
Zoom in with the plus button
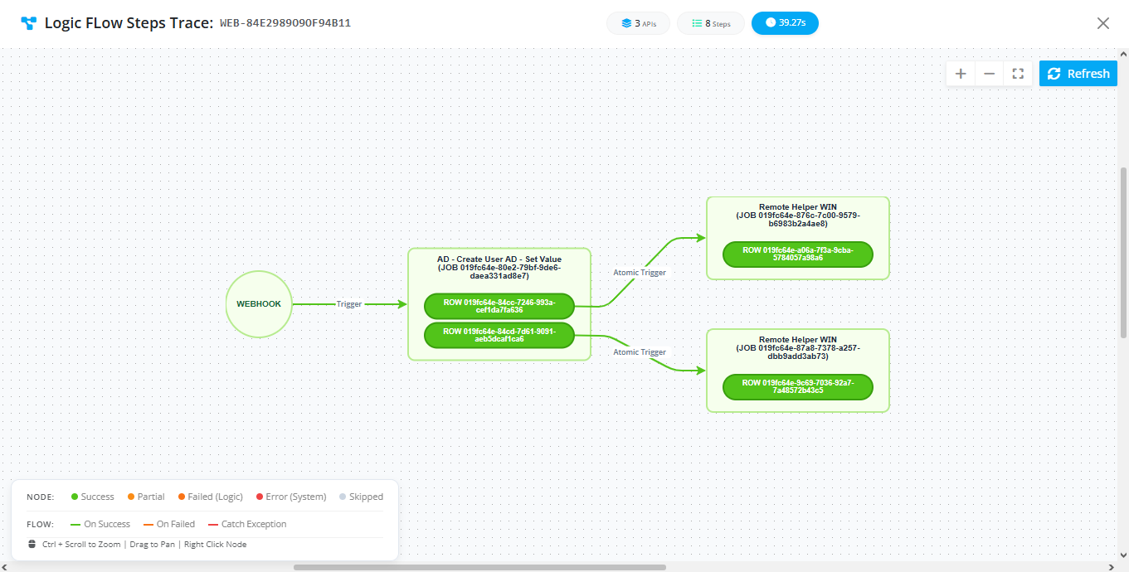[961, 74]
